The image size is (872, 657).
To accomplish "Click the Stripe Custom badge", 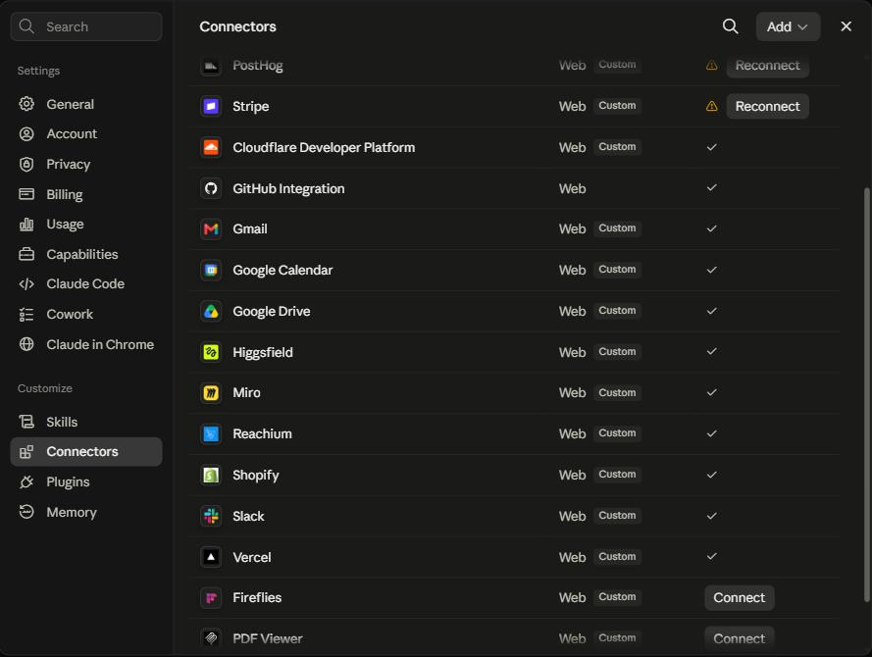I will click(x=617, y=106).
